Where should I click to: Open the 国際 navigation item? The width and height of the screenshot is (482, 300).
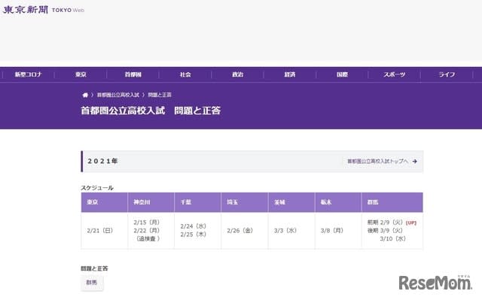click(342, 74)
